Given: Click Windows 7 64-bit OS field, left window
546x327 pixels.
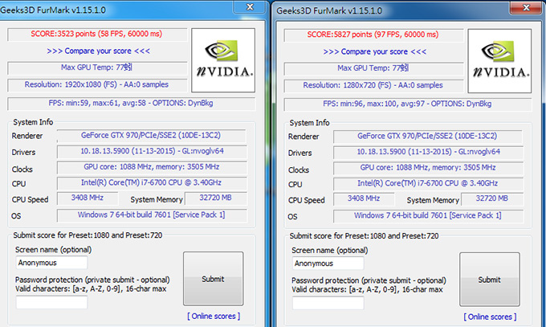Looking at the screenshot, I should (152, 215).
